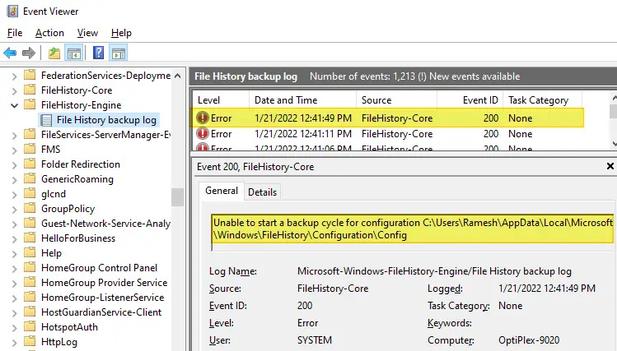Click the tree pane scroll up arrow
This screenshot has width=617, height=351.
(x=177, y=76)
